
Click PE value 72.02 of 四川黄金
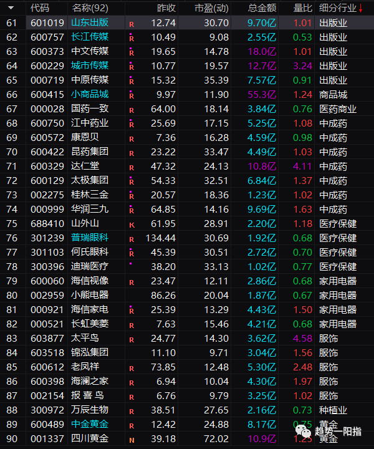pyautogui.click(x=216, y=438)
